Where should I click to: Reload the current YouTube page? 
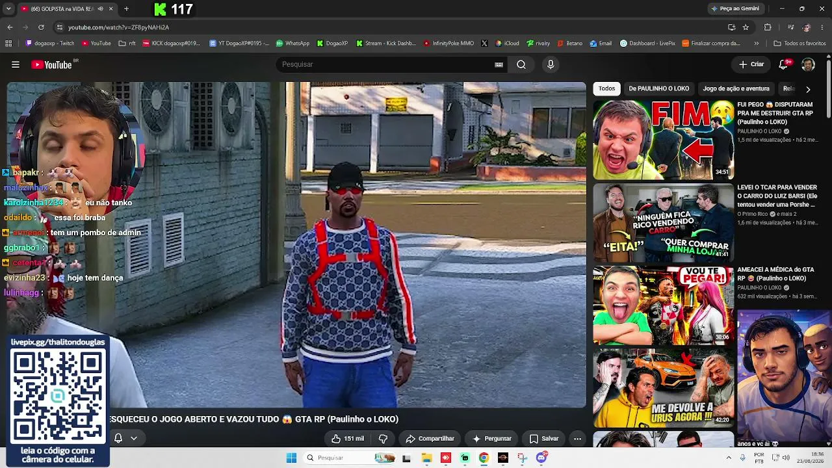tap(41, 27)
